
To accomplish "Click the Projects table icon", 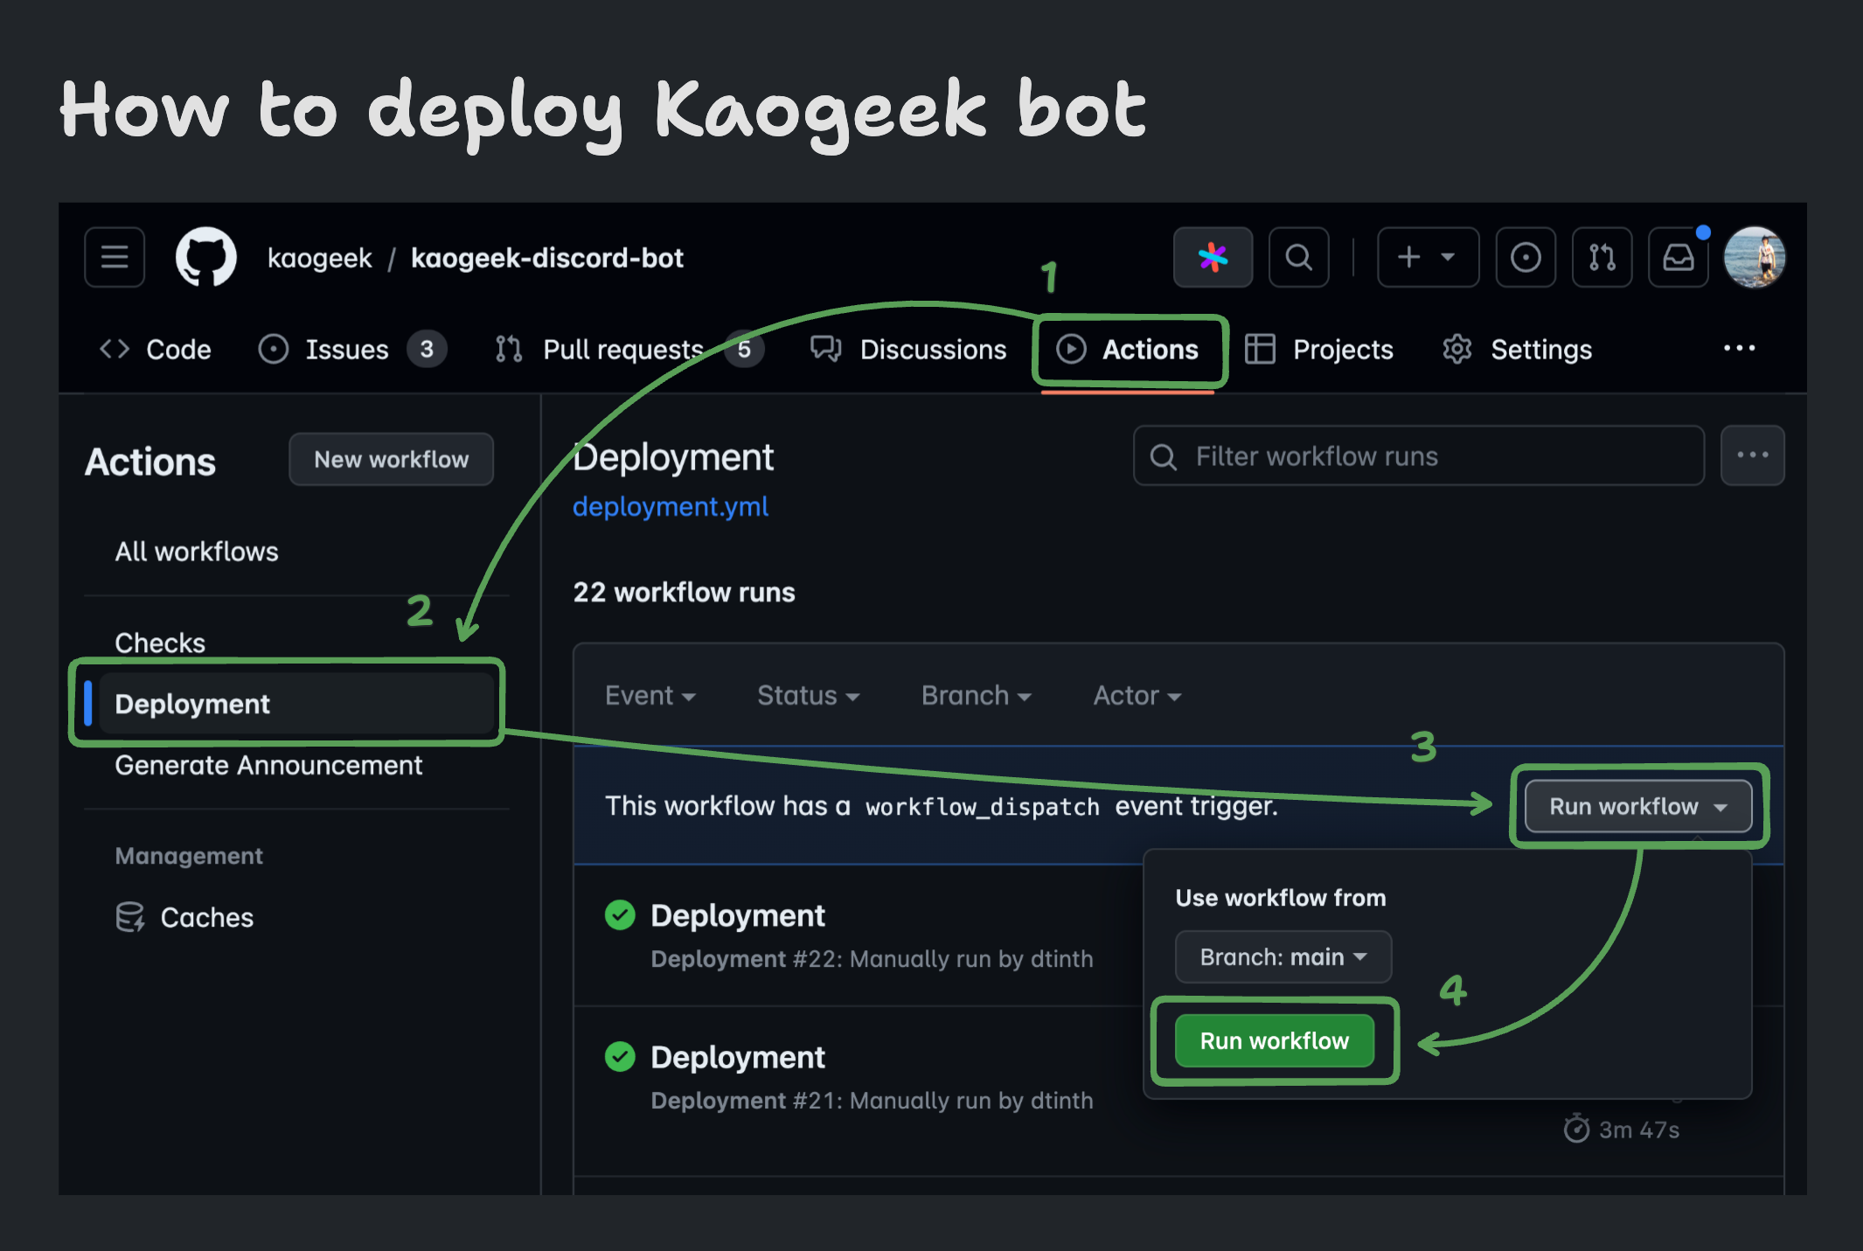I will (1259, 350).
